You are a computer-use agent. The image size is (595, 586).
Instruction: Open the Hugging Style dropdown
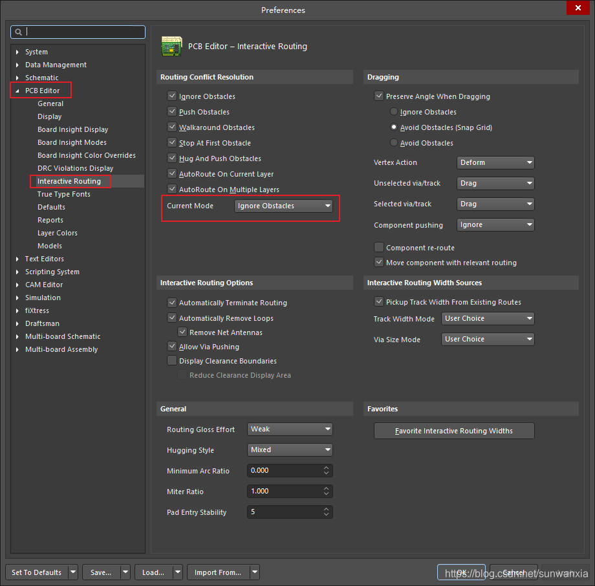point(290,450)
